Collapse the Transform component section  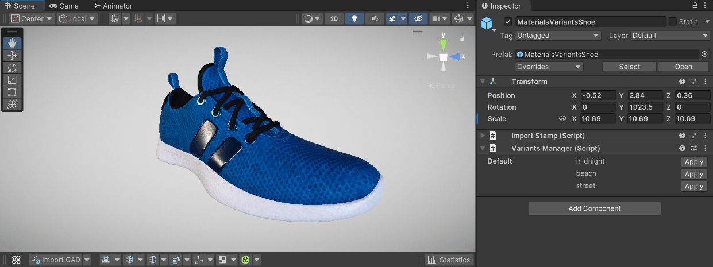pos(483,82)
